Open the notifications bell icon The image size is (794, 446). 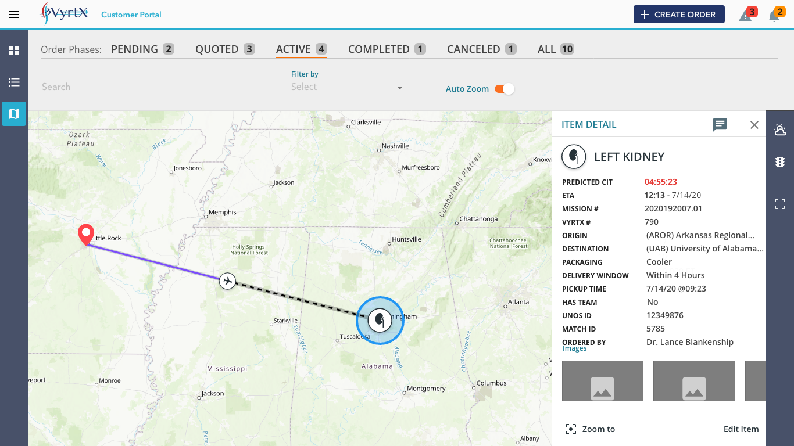(x=775, y=15)
